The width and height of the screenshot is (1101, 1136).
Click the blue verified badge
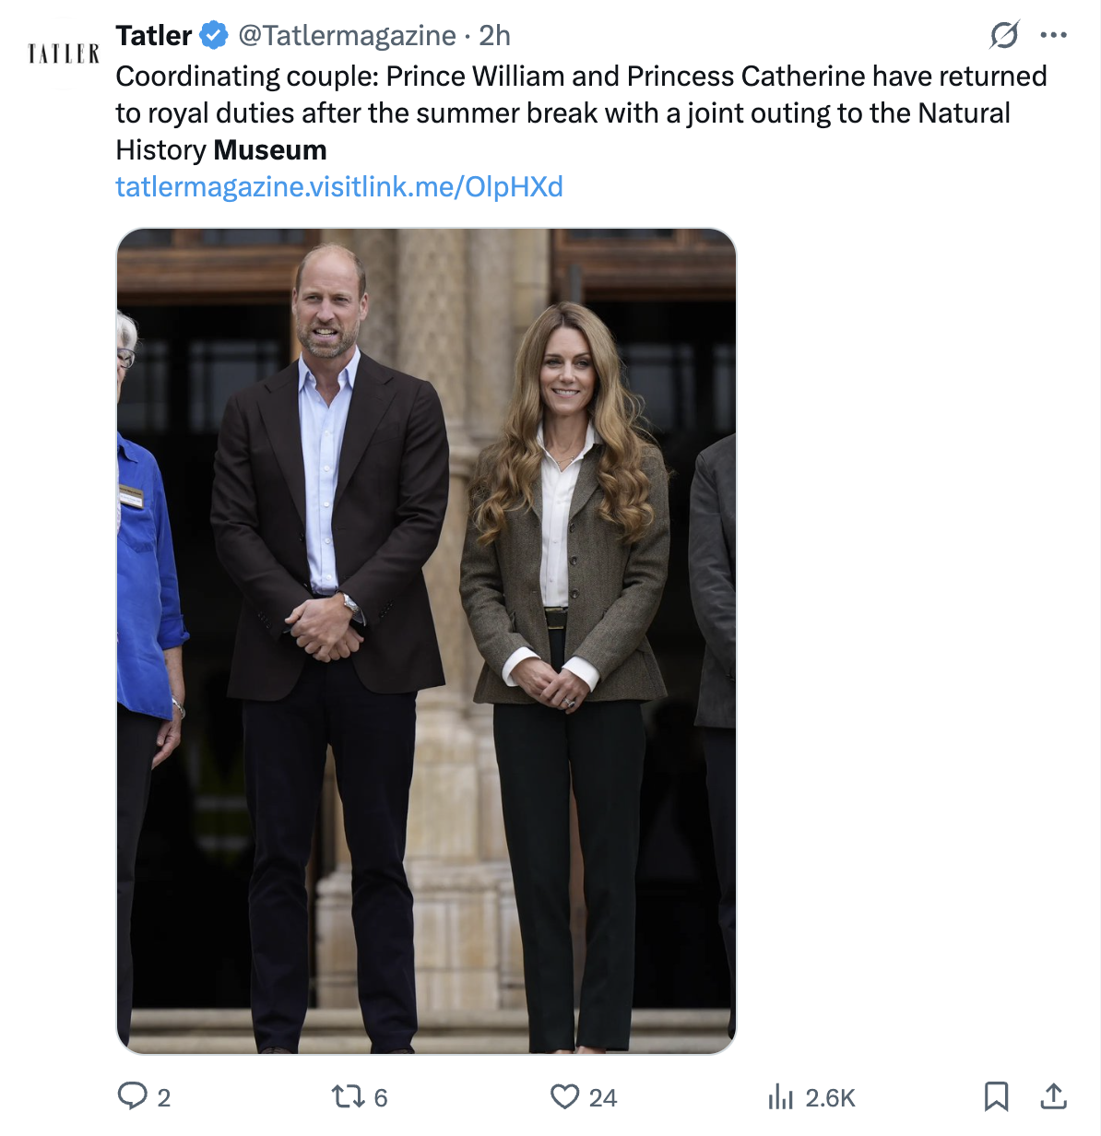pos(214,36)
